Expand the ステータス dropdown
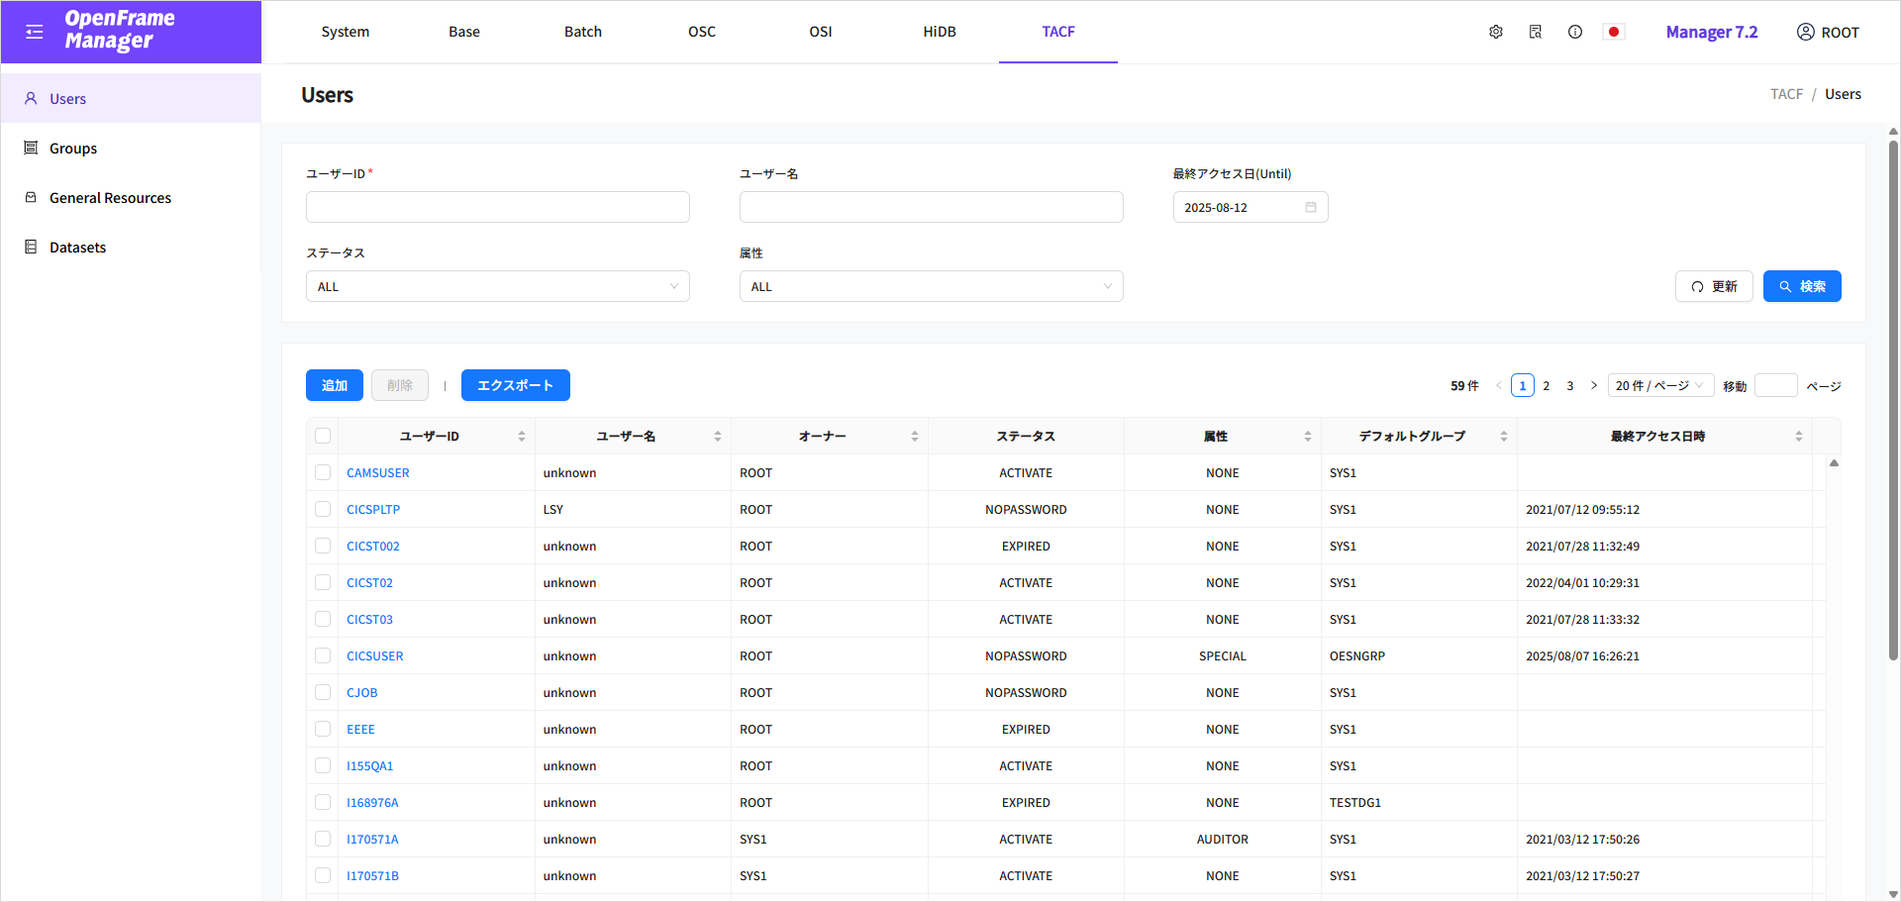The width and height of the screenshot is (1901, 902). point(497,286)
